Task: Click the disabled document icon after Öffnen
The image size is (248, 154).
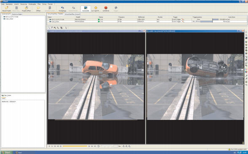Action: (x=50, y=9)
